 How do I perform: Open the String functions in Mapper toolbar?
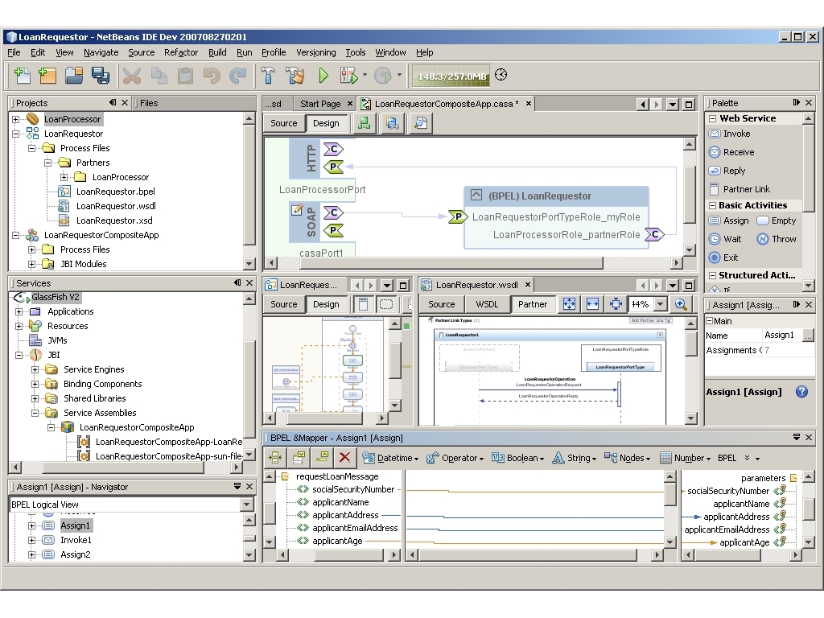pyautogui.click(x=575, y=458)
